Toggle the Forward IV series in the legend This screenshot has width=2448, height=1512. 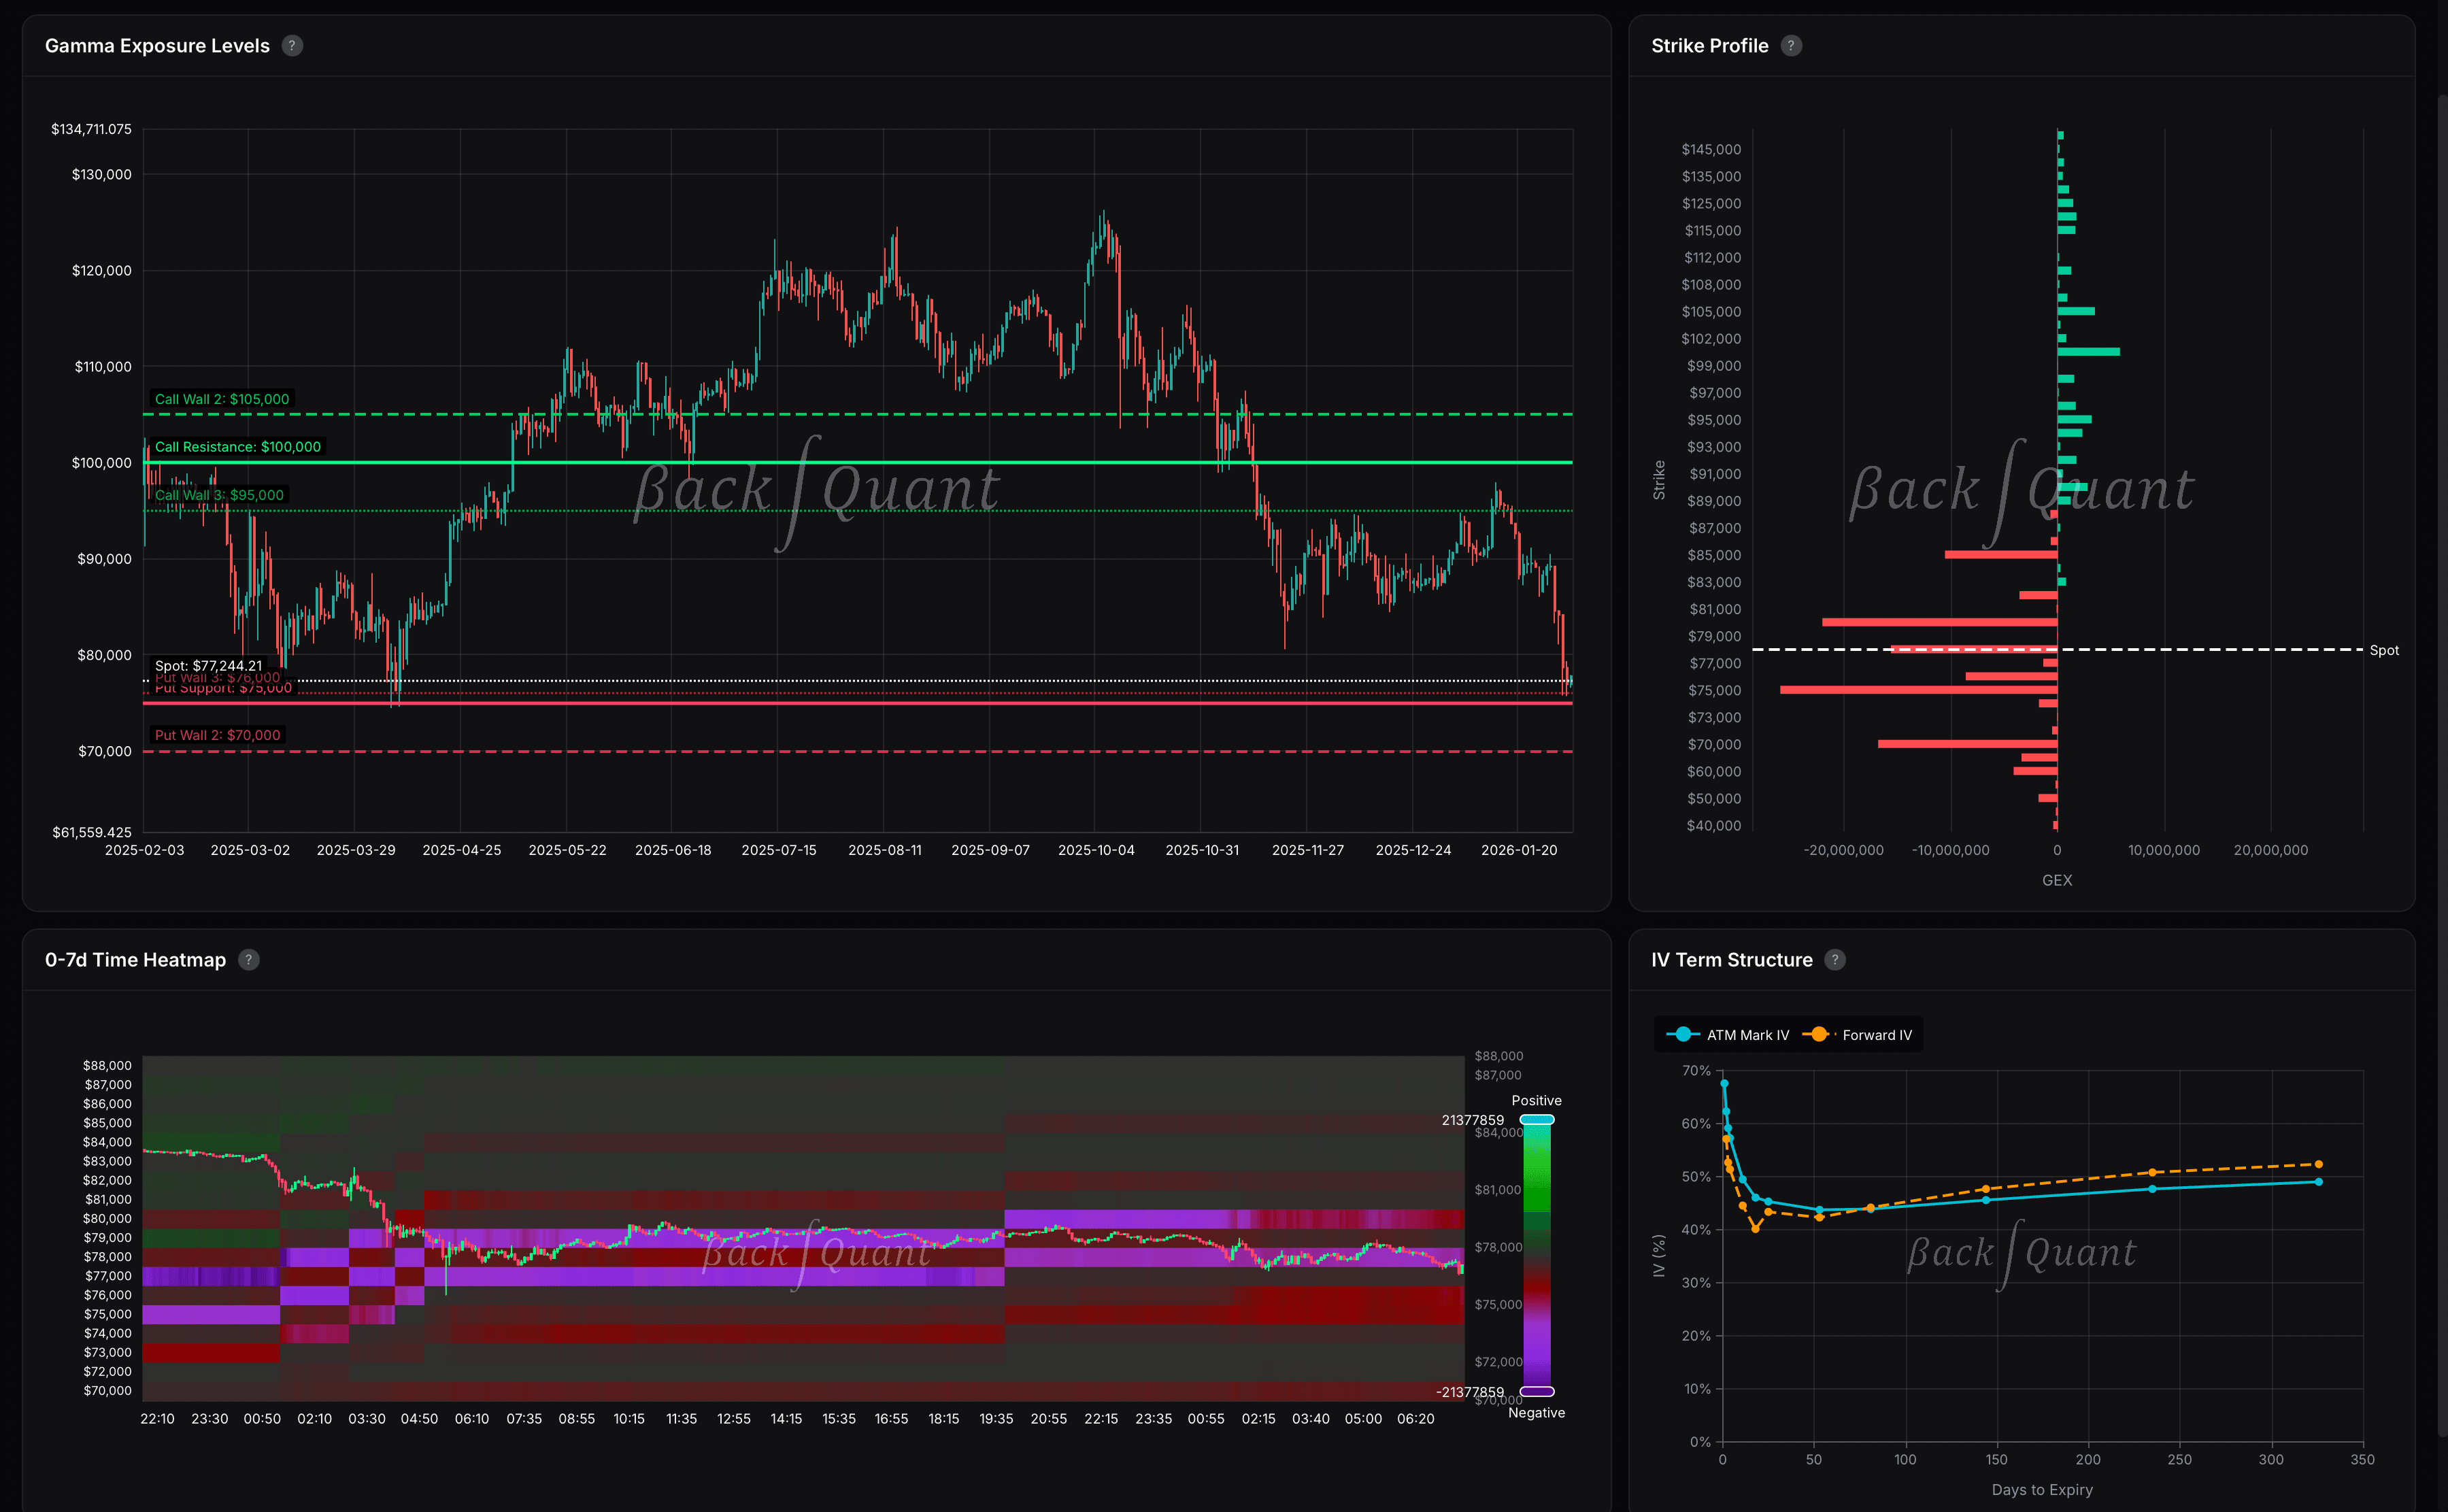point(1876,1034)
